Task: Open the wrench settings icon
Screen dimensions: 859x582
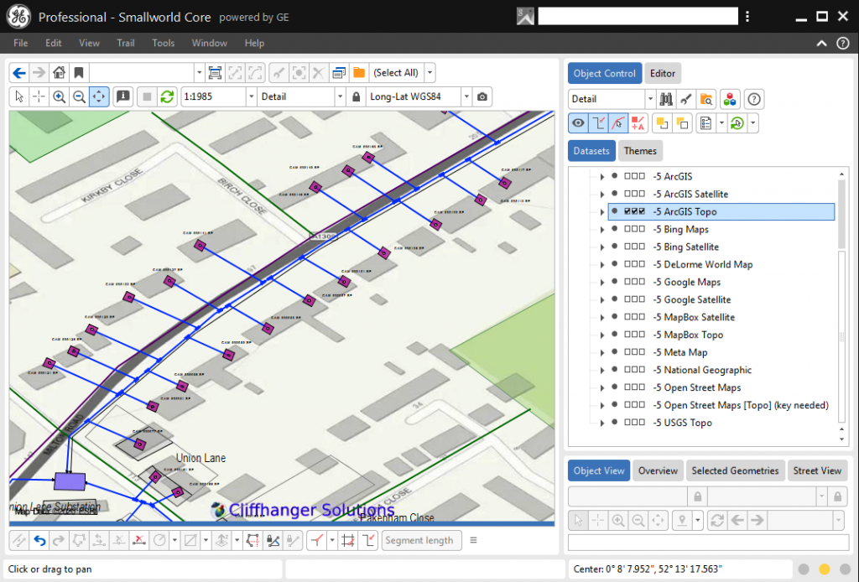Action: click(x=686, y=99)
